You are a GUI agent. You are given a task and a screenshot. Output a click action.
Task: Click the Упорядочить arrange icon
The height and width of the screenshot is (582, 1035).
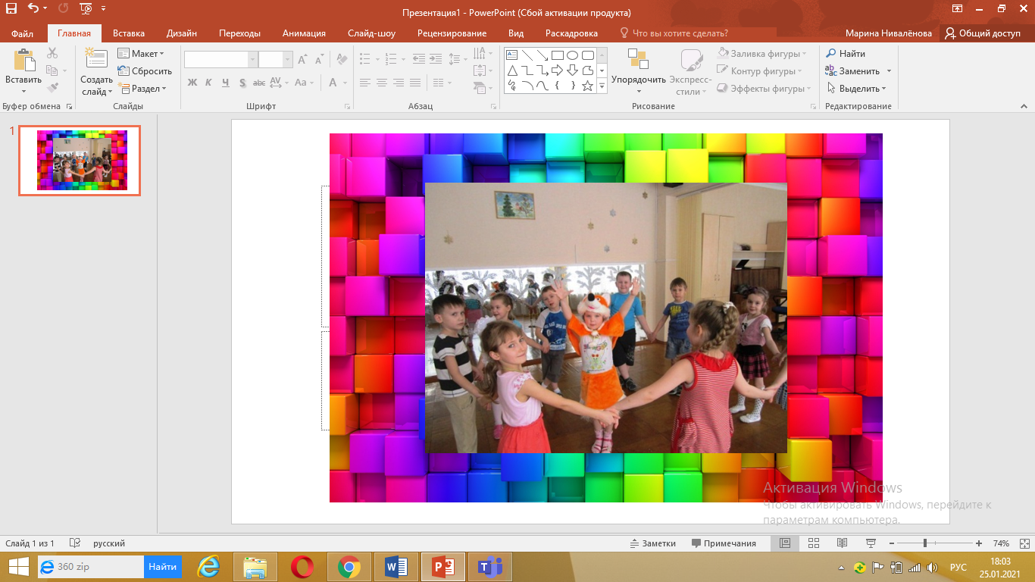tap(638, 59)
